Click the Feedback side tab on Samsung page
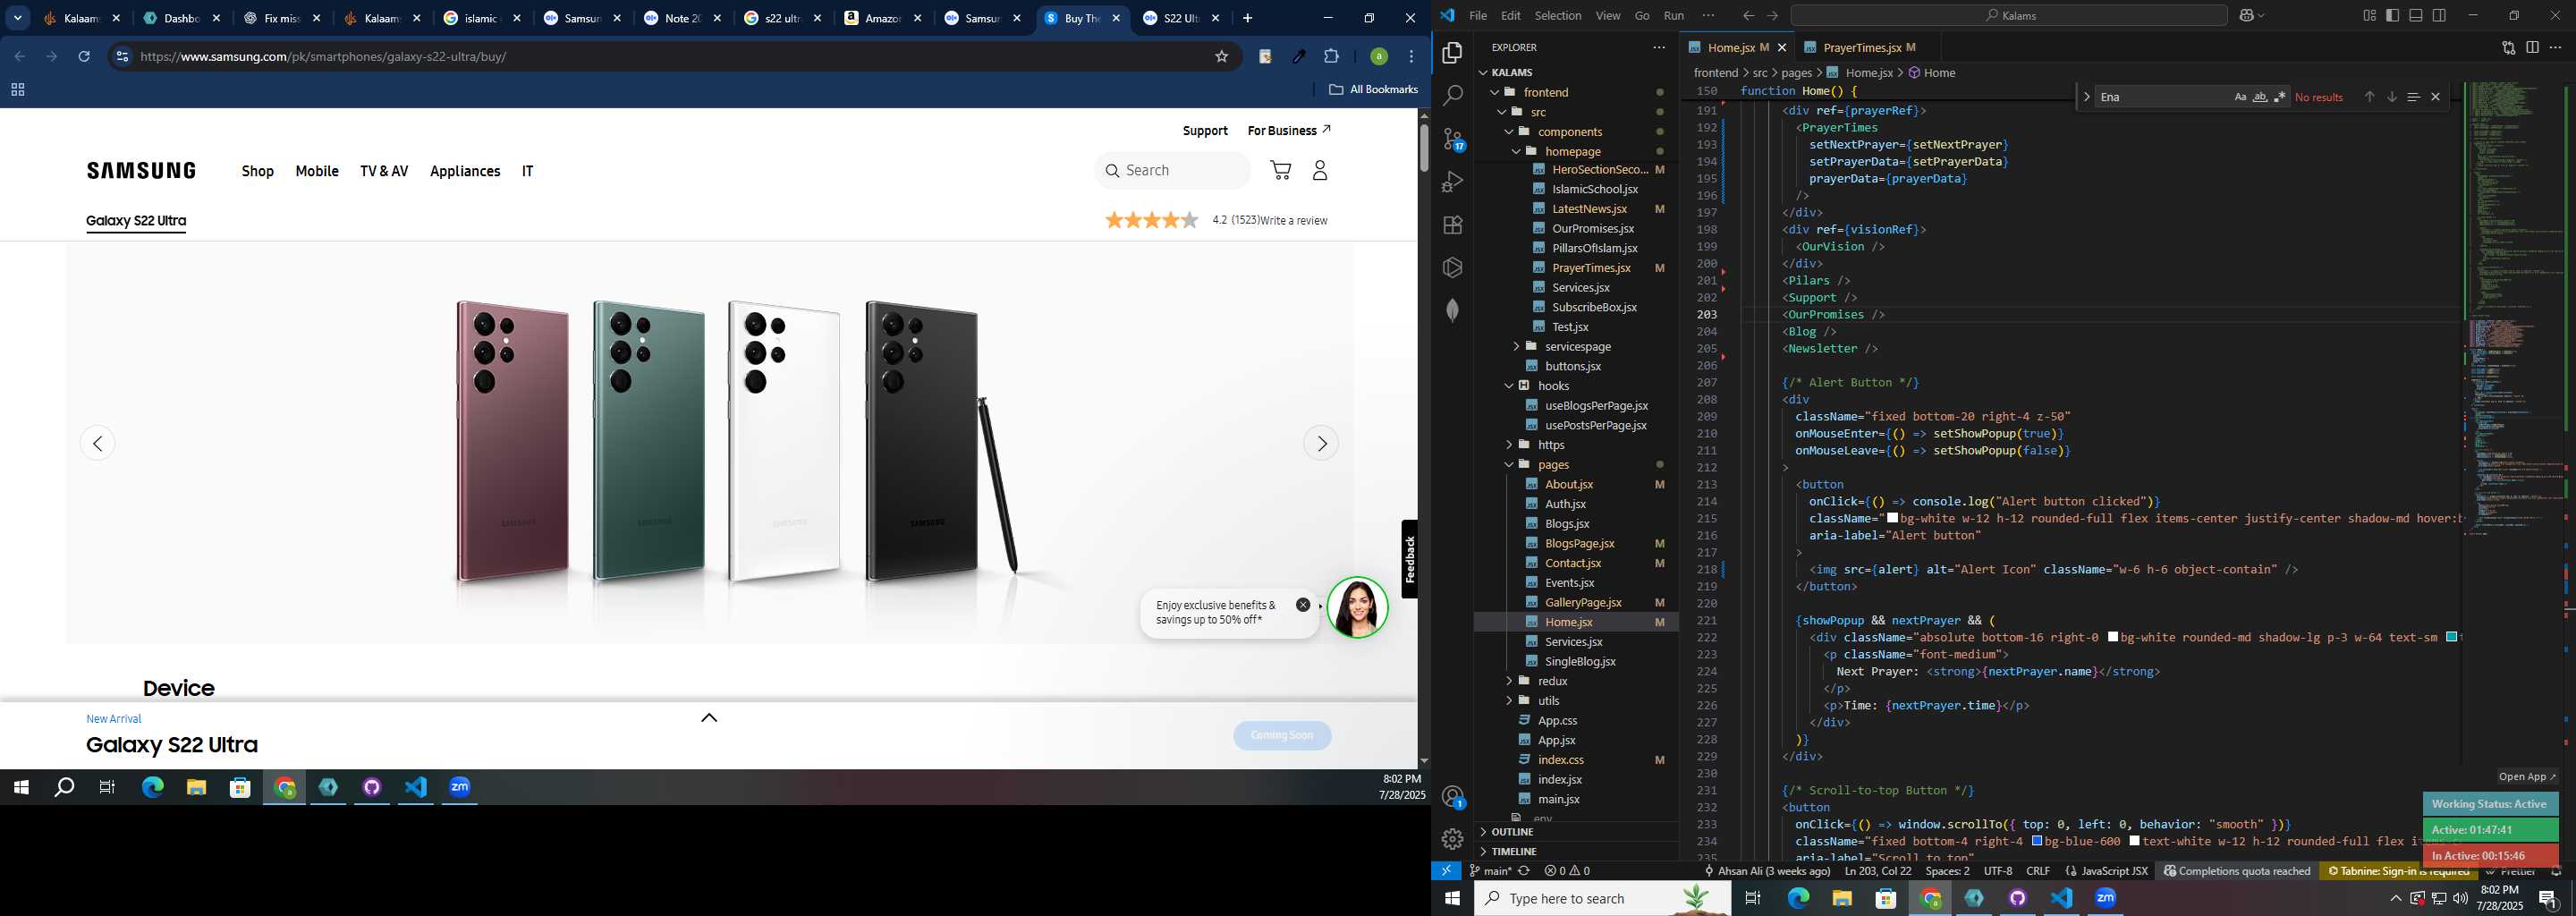This screenshot has width=2576, height=916. 1409,559
